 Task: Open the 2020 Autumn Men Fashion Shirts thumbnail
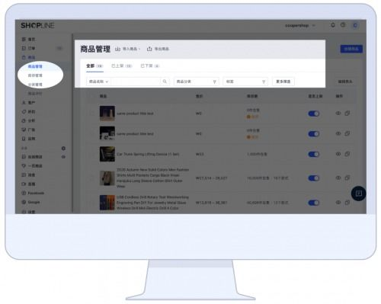coord(107,178)
